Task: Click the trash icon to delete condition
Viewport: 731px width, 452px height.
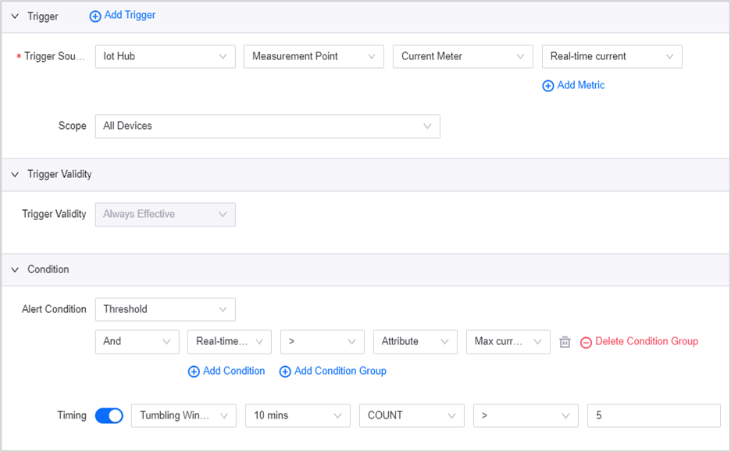Action: coord(565,342)
